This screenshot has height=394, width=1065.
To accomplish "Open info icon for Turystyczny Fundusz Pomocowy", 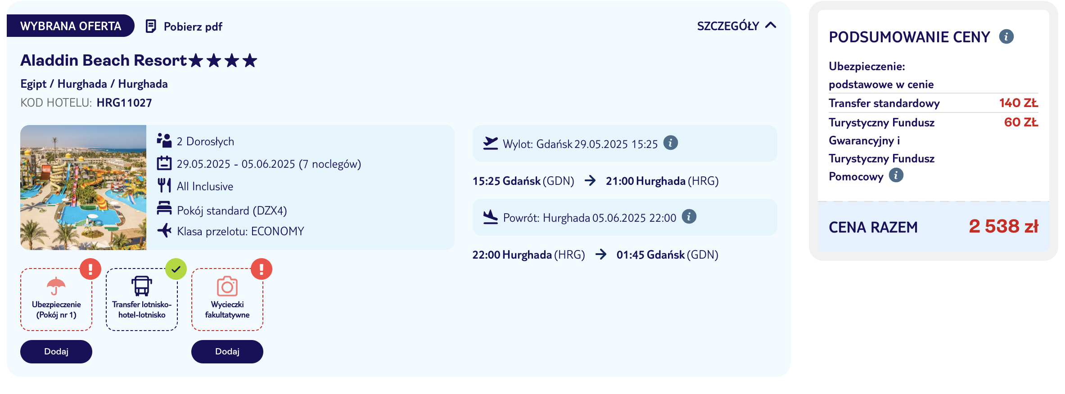I will 896,175.
